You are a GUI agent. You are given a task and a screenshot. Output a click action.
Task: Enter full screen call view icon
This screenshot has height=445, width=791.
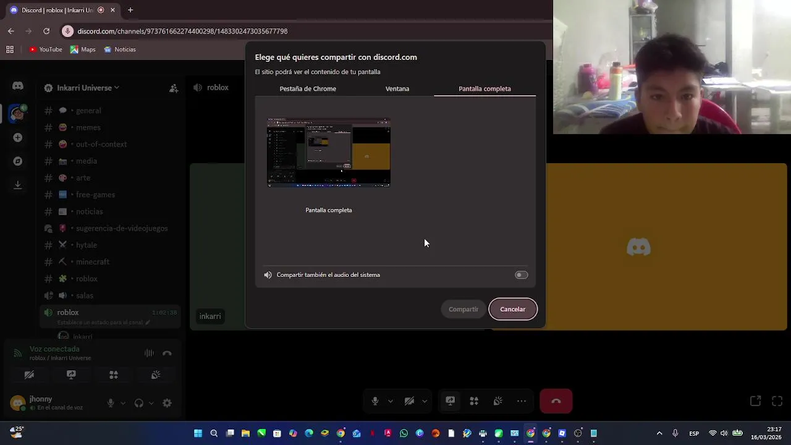point(777,401)
